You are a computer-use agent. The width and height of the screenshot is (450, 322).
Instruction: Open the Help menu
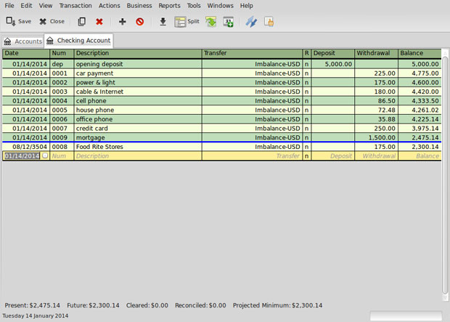click(247, 6)
